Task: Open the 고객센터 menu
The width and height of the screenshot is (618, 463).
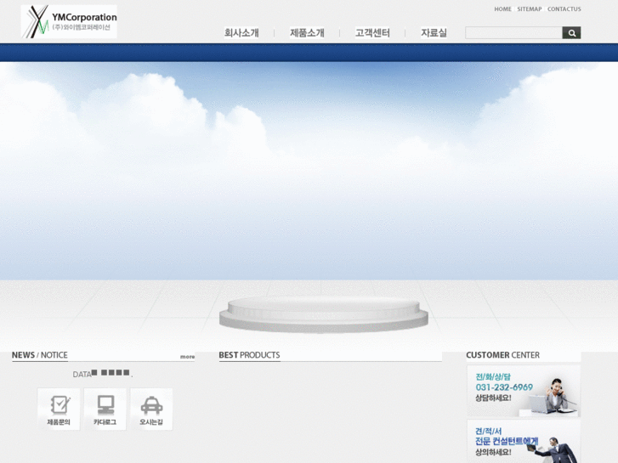Action: pos(372,32)
